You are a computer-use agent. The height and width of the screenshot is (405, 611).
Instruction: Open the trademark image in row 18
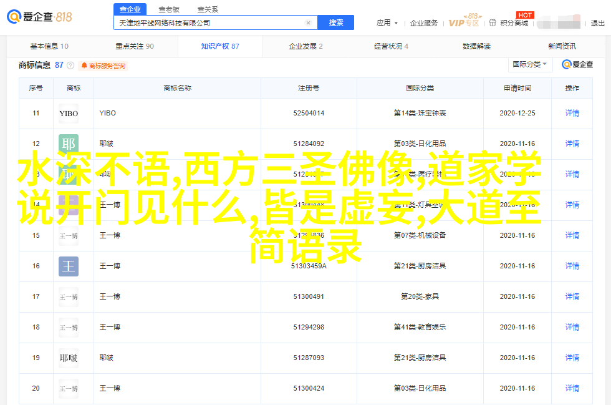[69, 328]
